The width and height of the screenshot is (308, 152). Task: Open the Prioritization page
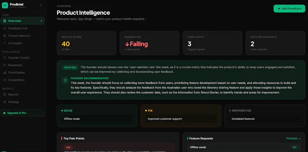[23, 73]
